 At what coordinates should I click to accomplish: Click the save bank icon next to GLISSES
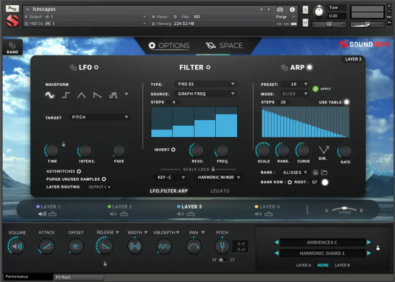[315, 172]
